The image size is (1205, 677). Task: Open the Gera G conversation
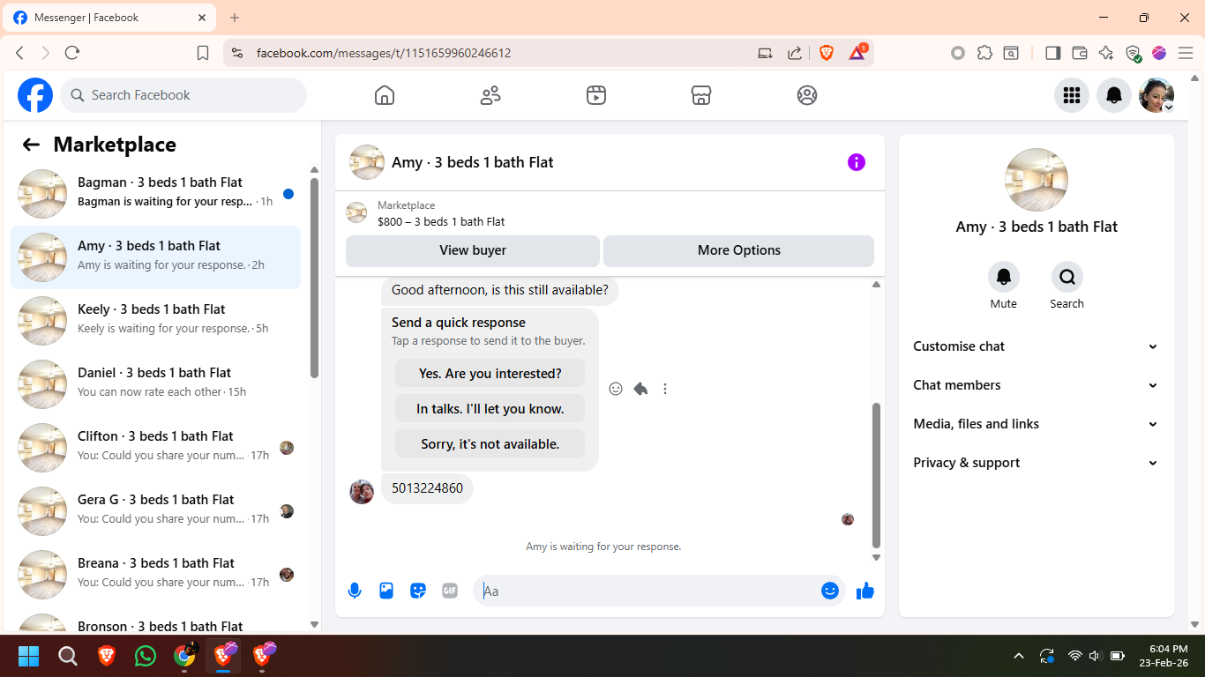point(155,511)
